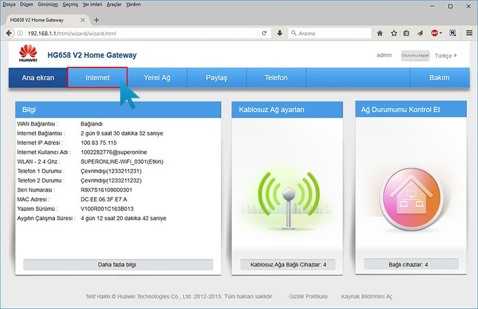Click the serial number R9X7S16109000301

(x=106, y=190)
